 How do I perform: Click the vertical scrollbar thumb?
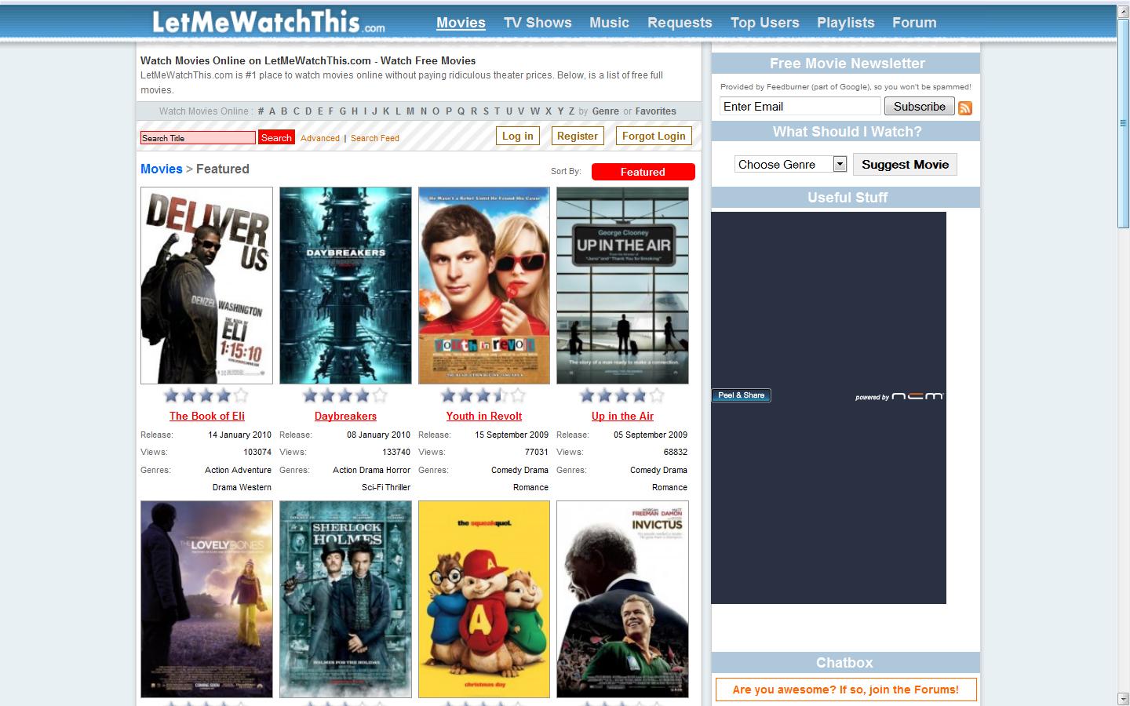coord(1123,123)
